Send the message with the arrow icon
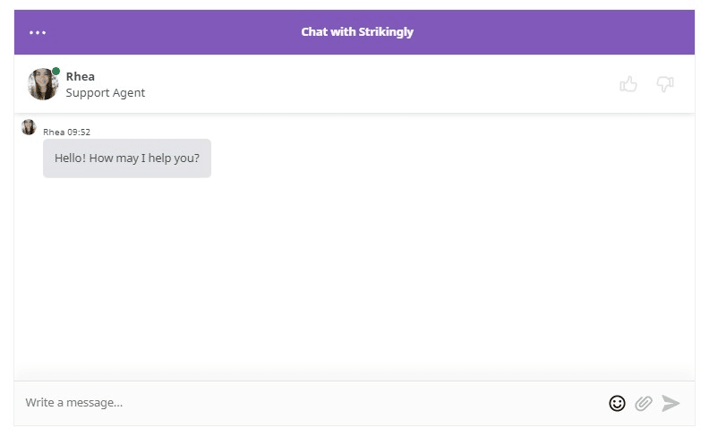This screenshot has height=445, width=718. [x=671, y=403]
